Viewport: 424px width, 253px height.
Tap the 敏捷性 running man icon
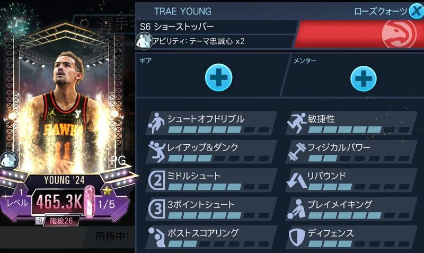click(297, 123)
